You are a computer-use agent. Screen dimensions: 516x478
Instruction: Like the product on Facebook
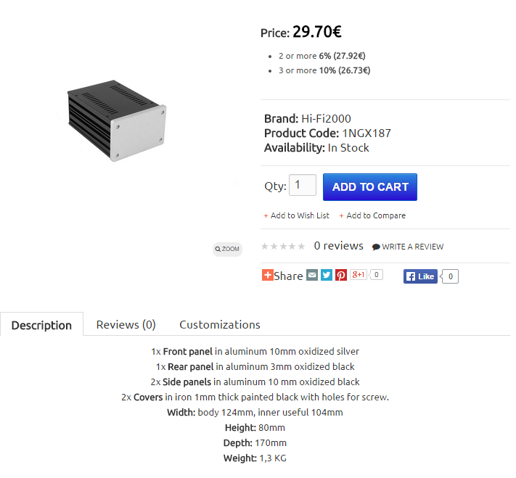(x=420, y=276)
